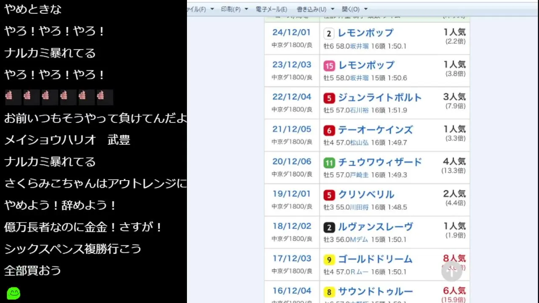The image size is (539, 303).
Task: Click jockey link 石川裕
Action: pyautogui.click(x=360, y=111)
